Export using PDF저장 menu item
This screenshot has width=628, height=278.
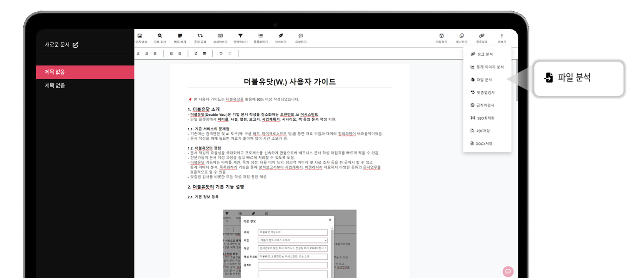[x=487, y=131]
